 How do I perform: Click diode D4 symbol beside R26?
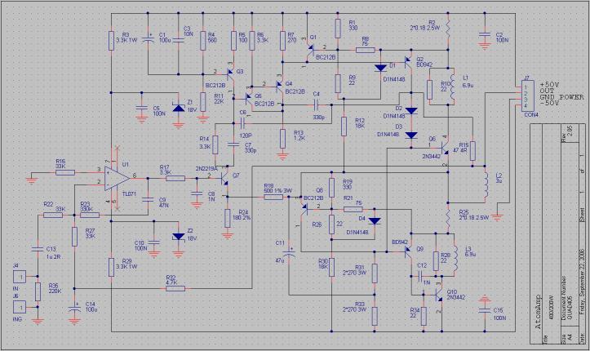[x=375, y=221]
